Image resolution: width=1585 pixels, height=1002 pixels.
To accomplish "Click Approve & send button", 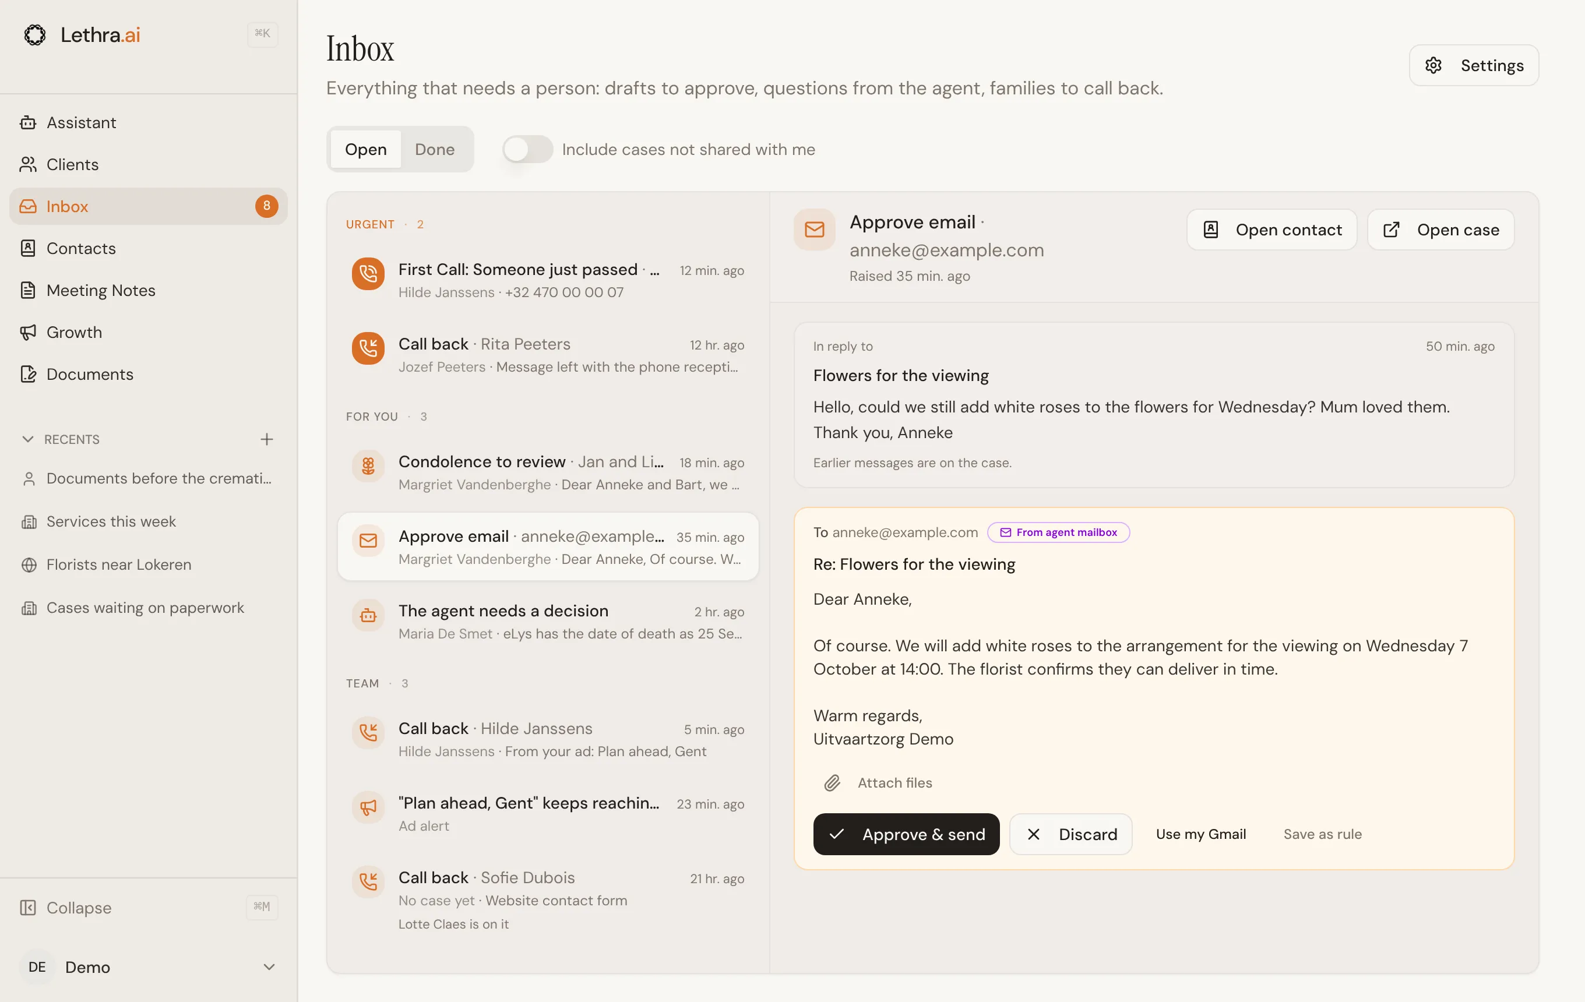I will click(906, 834).
